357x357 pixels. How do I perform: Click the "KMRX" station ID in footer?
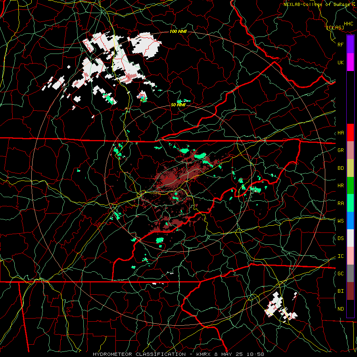[203, 354]
